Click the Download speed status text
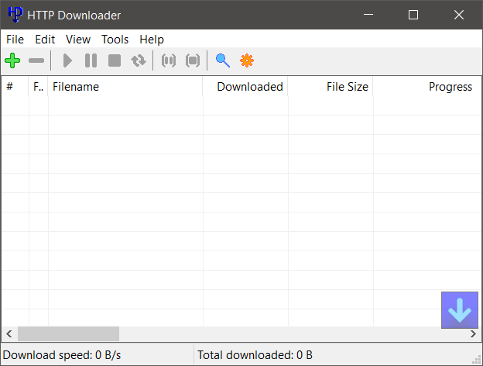The image size is (483, 366). point(62,355)
